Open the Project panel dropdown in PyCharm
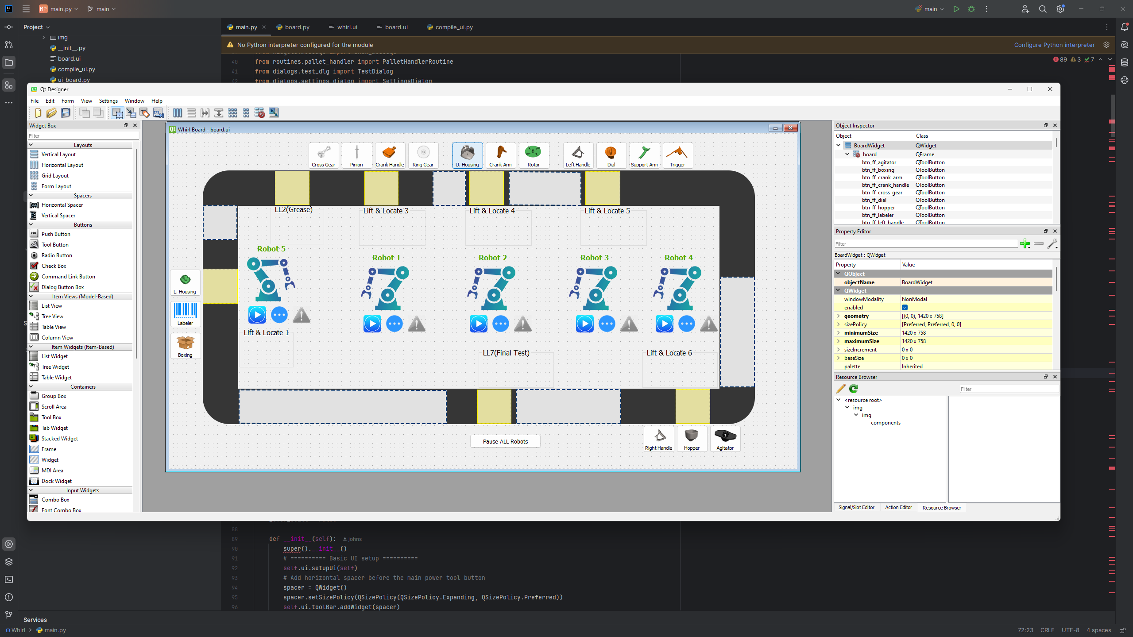Viewport: 1133px width, 637px height. (37, 27)
